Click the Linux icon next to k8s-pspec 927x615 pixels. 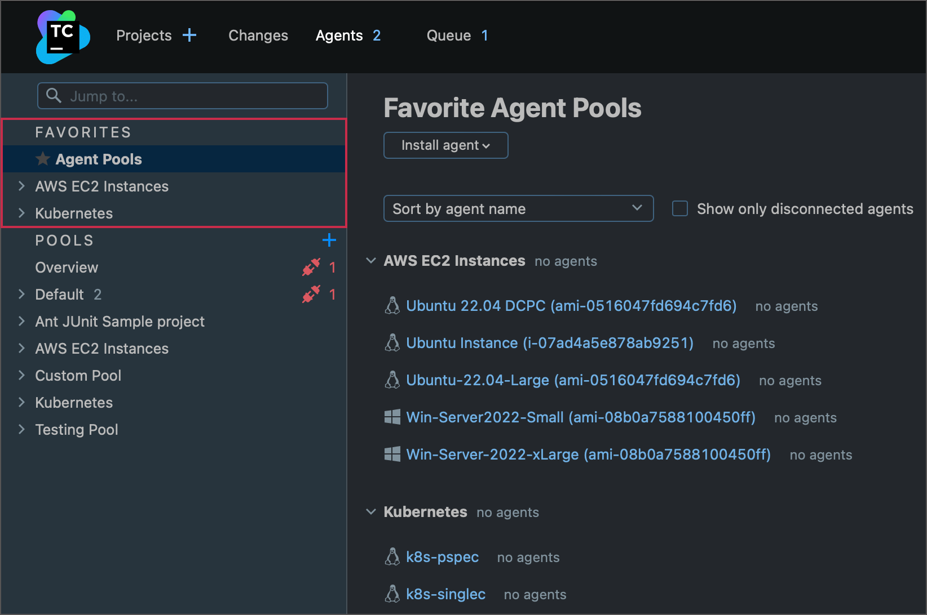pos(392,556)
